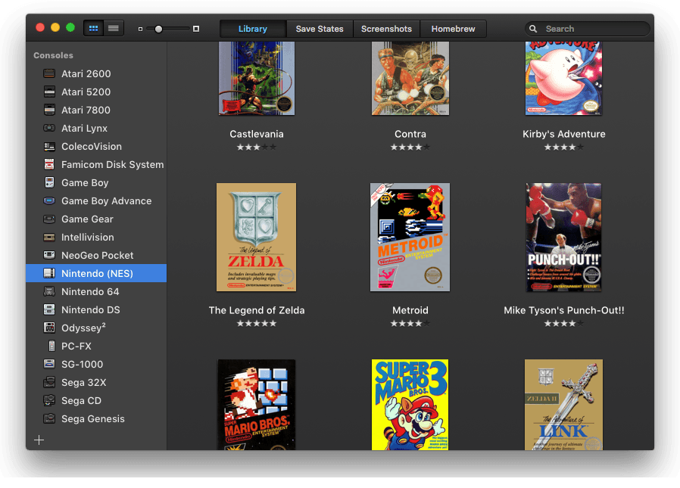This screenshot has height=488, width=680.
Task: Click the large grid size button
Action: (198, 28)
